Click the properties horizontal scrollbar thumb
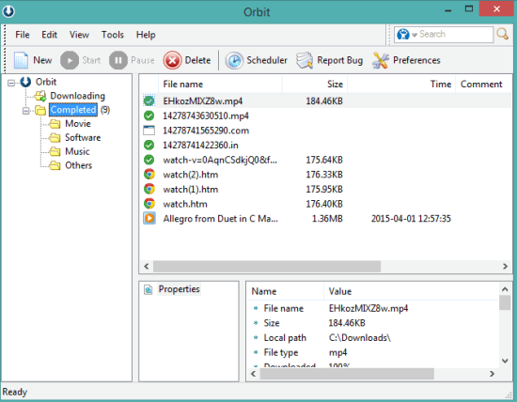The image size is (517, 402). (347, 374)
